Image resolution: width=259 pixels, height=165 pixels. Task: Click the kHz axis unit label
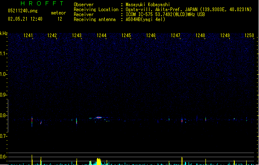tap(4, 33)
